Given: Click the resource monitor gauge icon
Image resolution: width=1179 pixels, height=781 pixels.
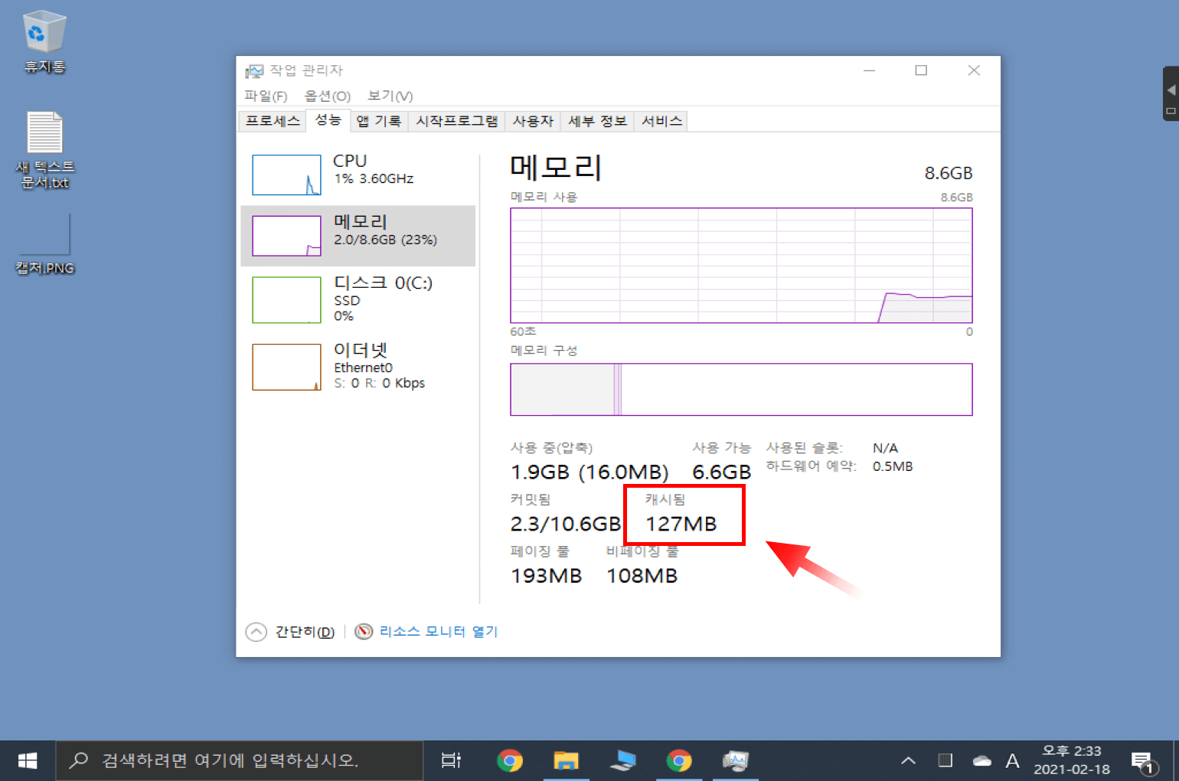Looking at the screenshot, I should point(364,631).
